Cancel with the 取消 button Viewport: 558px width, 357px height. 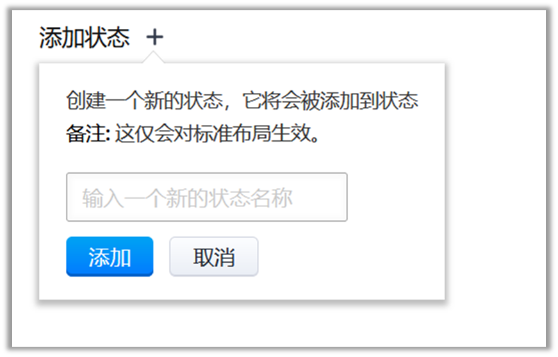pos(213,256)
